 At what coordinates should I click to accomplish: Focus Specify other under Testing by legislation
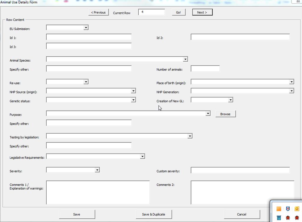(89, 145)
